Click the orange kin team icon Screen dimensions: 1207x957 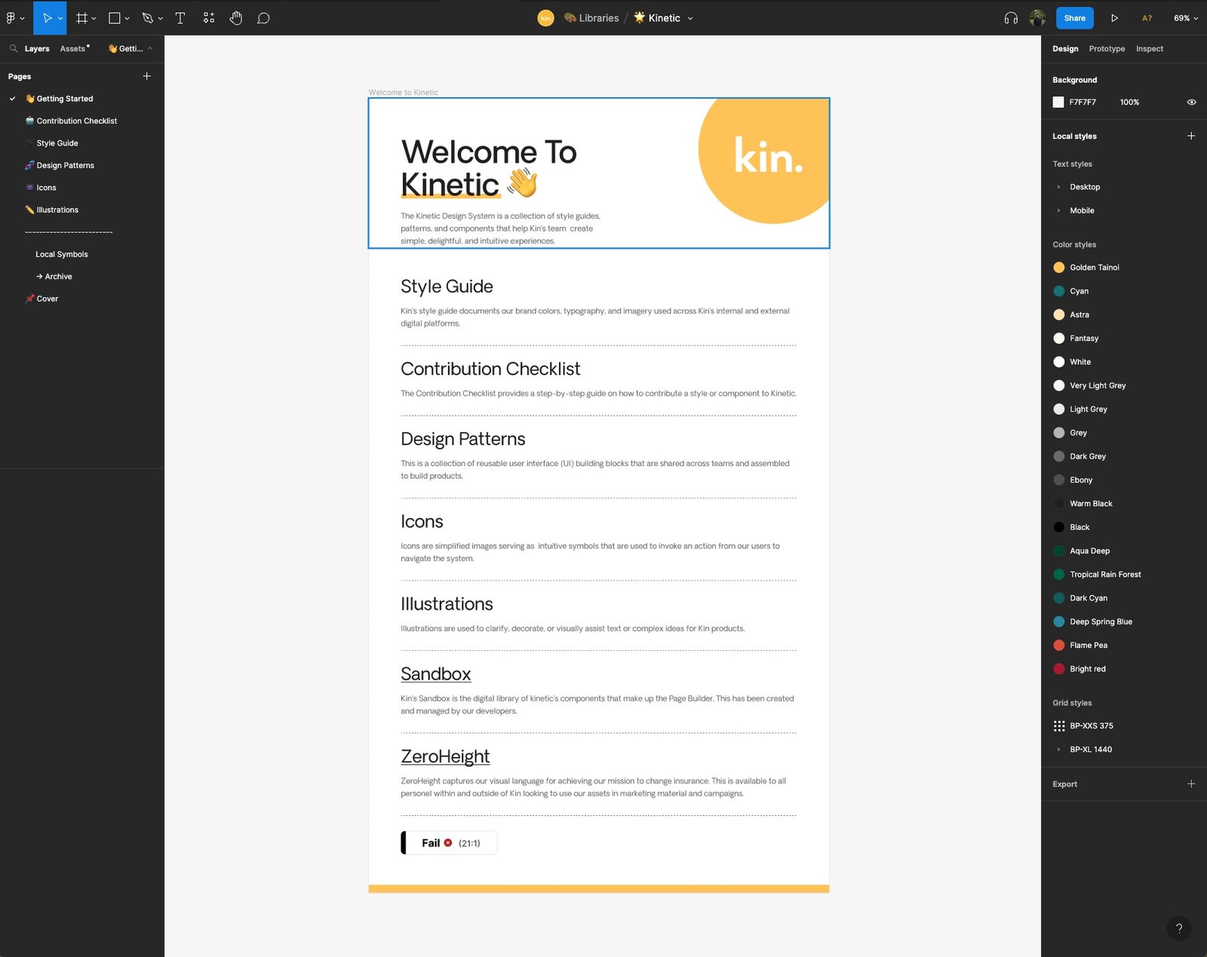coord(545,18)
